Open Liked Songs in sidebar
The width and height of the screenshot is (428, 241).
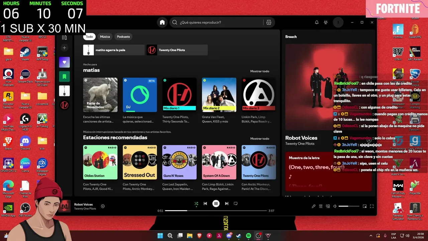(65, 62)
